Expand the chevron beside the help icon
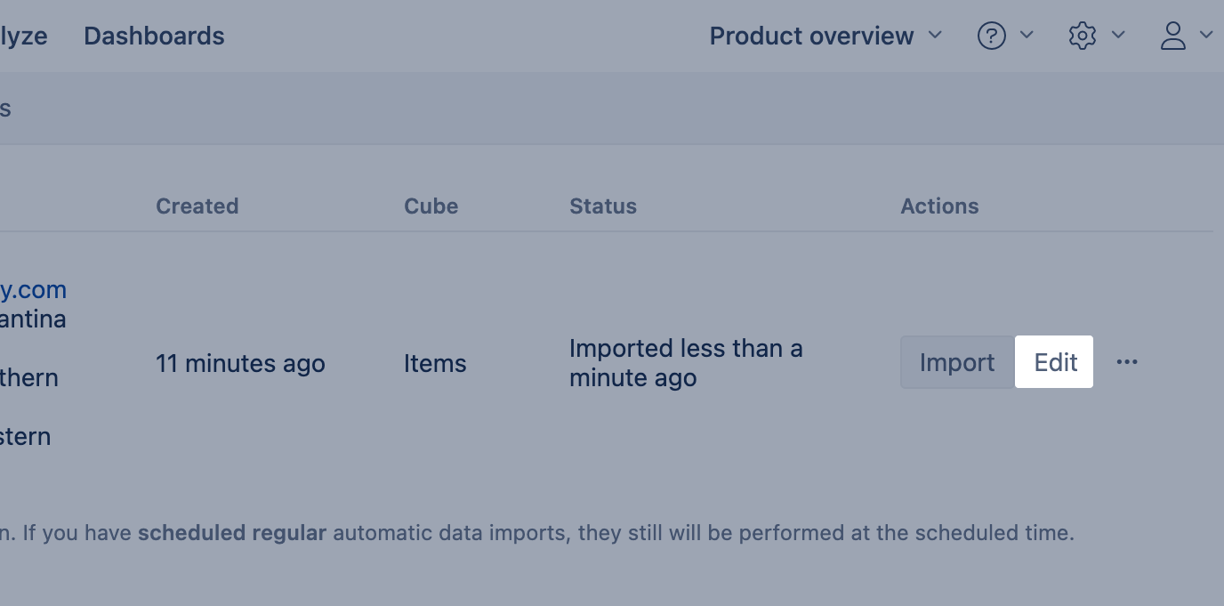Image resolution: width=1224 pixels, height=606 pixels. pos(1027,35)
